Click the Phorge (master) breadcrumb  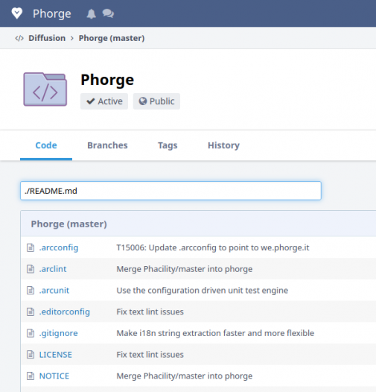click(112, 38)
